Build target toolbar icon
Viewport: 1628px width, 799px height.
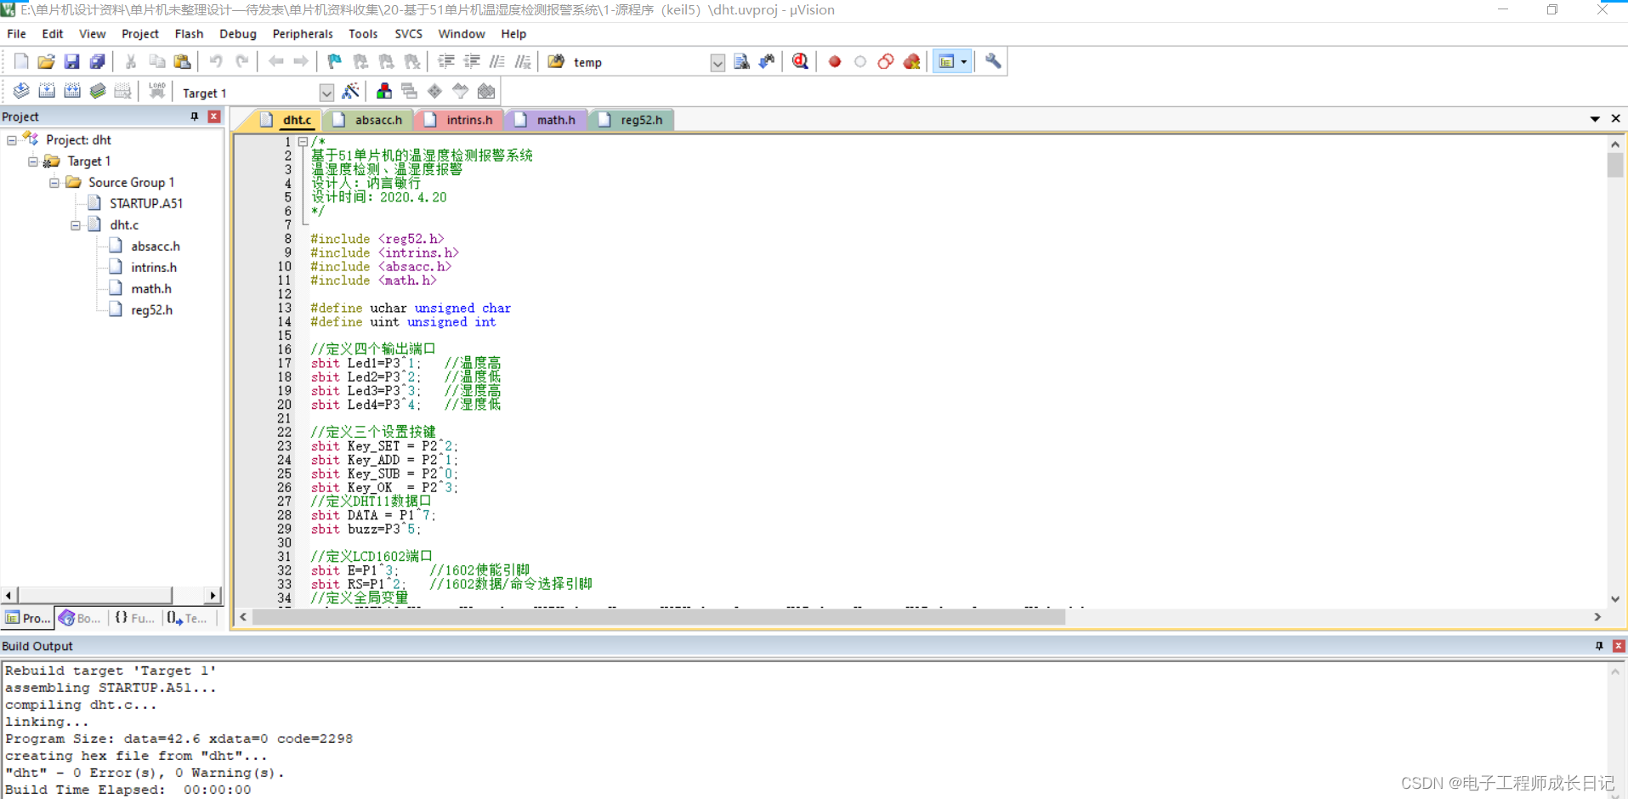click(47, 92)
